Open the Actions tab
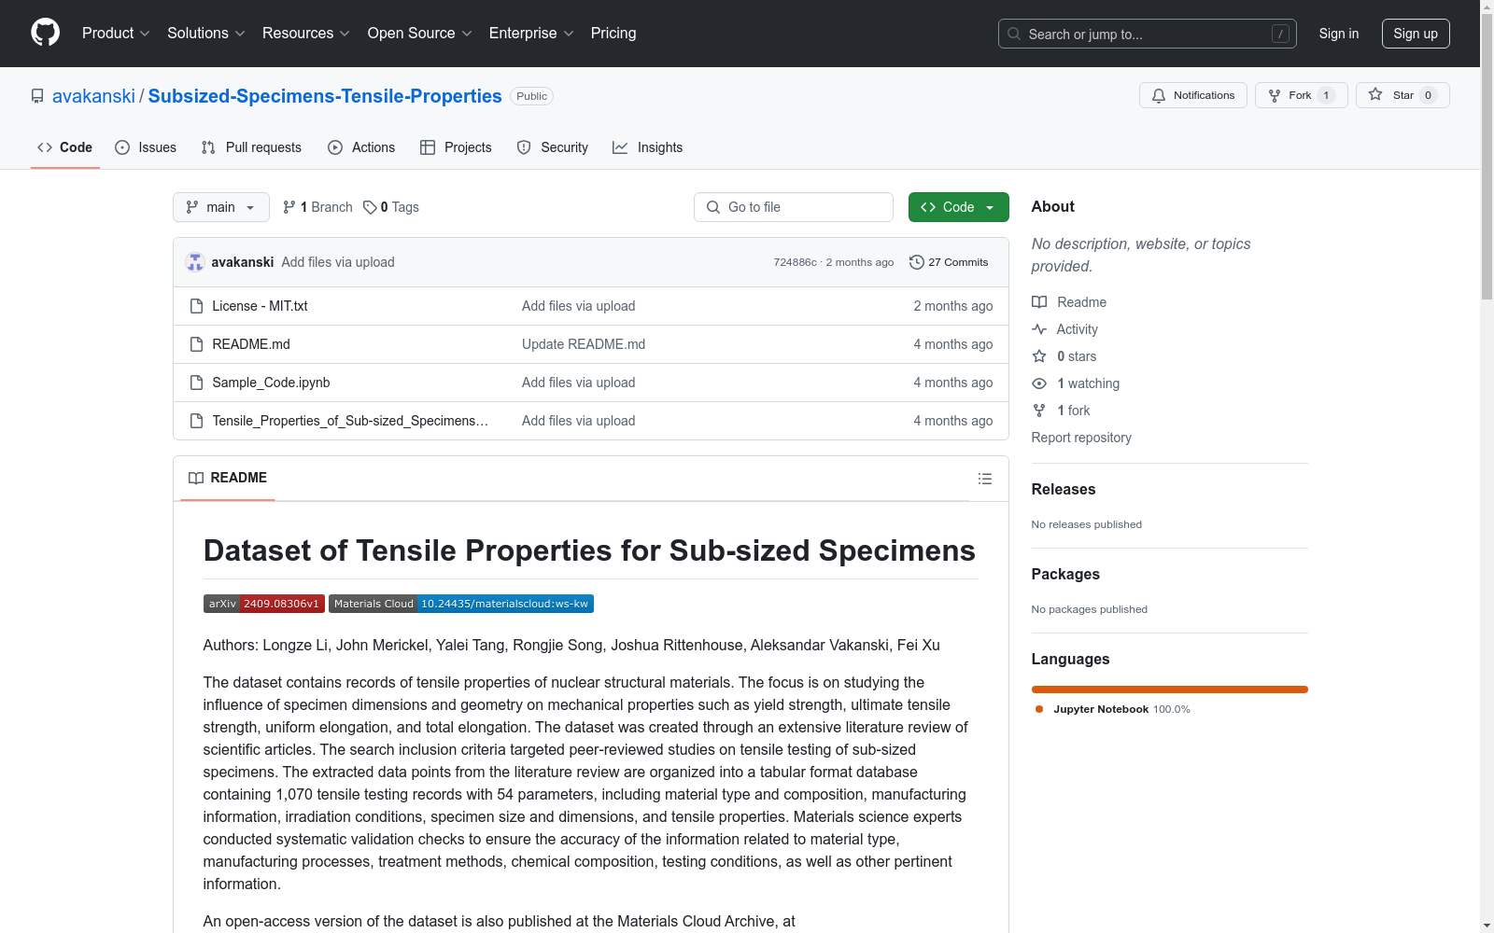Viewport: 1494px width, 933px height. pyautogui.click(x=361, y=147)
